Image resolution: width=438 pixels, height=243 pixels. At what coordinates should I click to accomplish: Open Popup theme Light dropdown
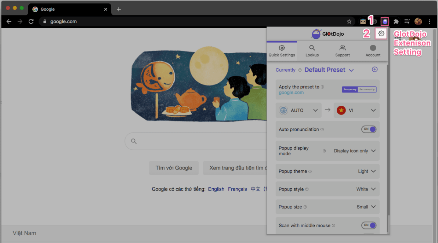pos(367,171)
